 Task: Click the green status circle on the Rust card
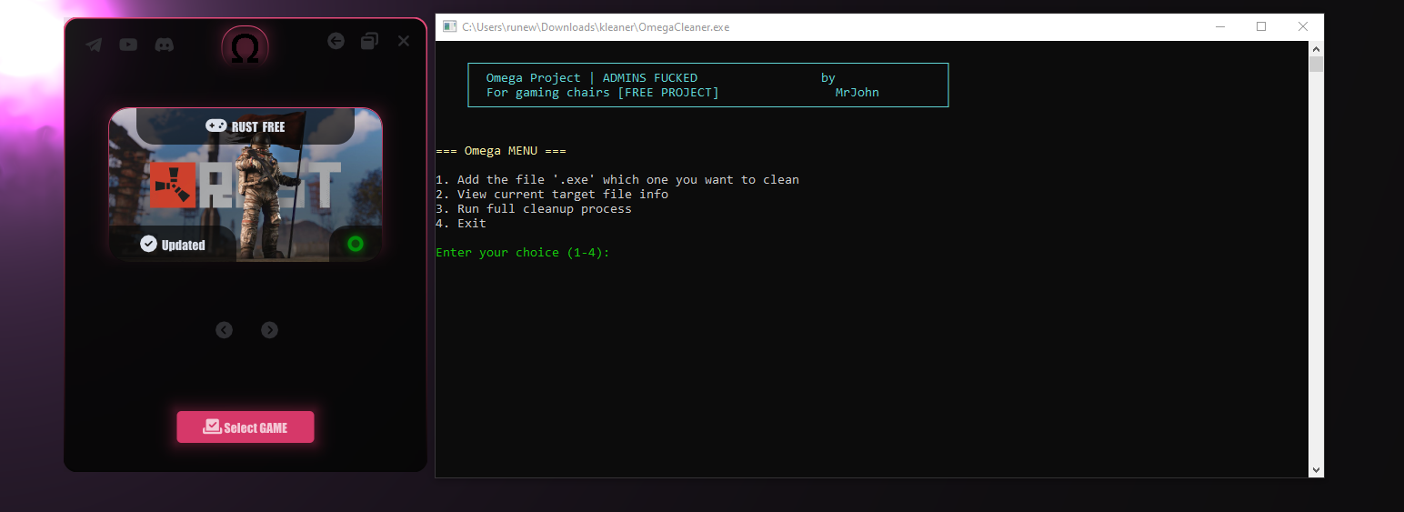(356, 244)
